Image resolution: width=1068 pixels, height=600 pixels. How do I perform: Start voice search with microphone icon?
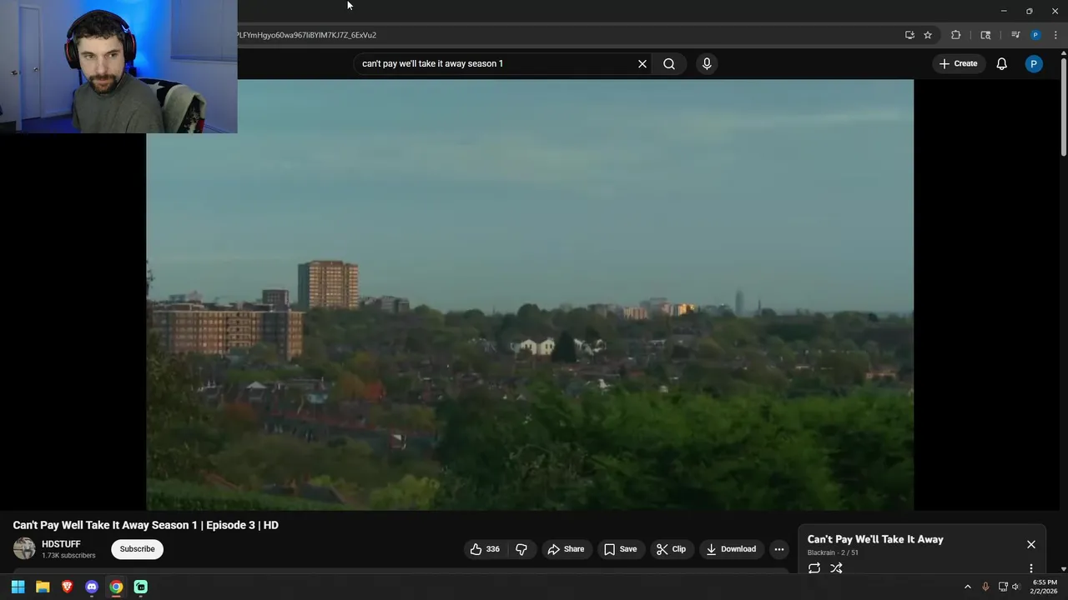pos(707,63)
